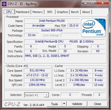The height and width of the screenshot is (110, 111).
Task: Click the Revision value K0
Action: [98, 51]
